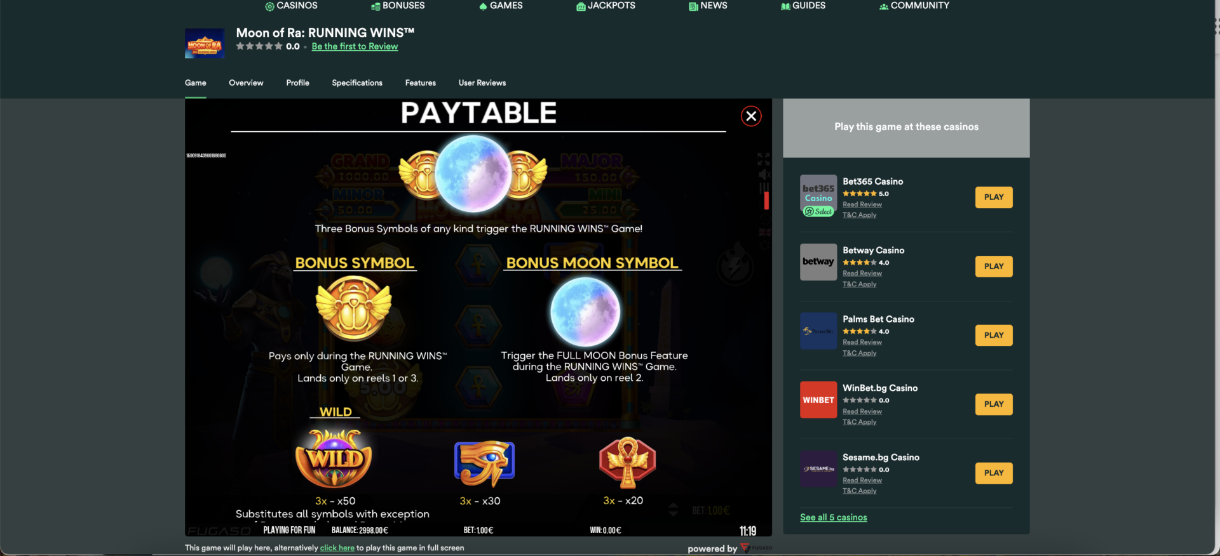The image size is (1220, 556).
Task: Read the Palms Bet Casino review
Action: (x=862, y=342)
